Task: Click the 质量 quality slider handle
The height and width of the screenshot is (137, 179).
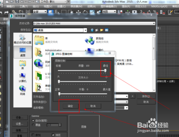Action: [x=105, y=71]
